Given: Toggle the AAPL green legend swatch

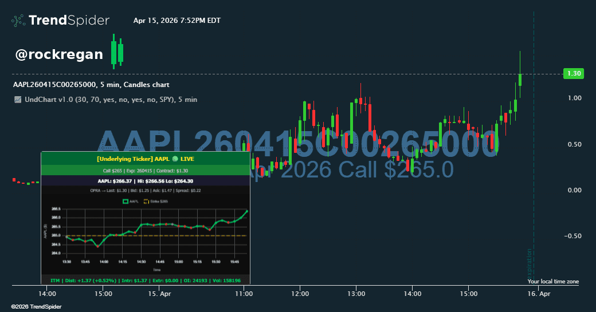Looking at the screenshot, I should [x=125, y=202].
